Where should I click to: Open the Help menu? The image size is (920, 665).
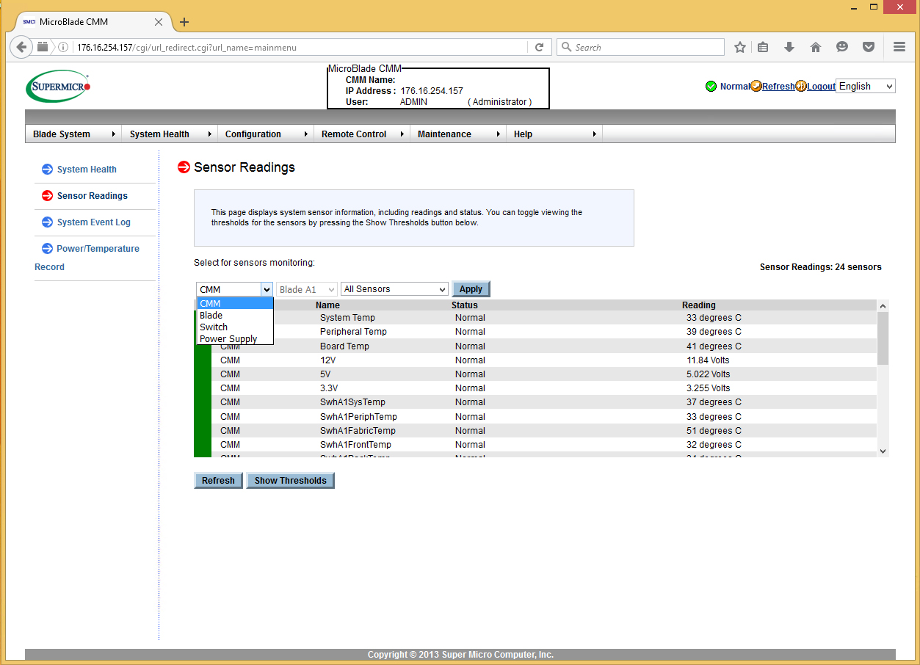click(x=554, y=134)
